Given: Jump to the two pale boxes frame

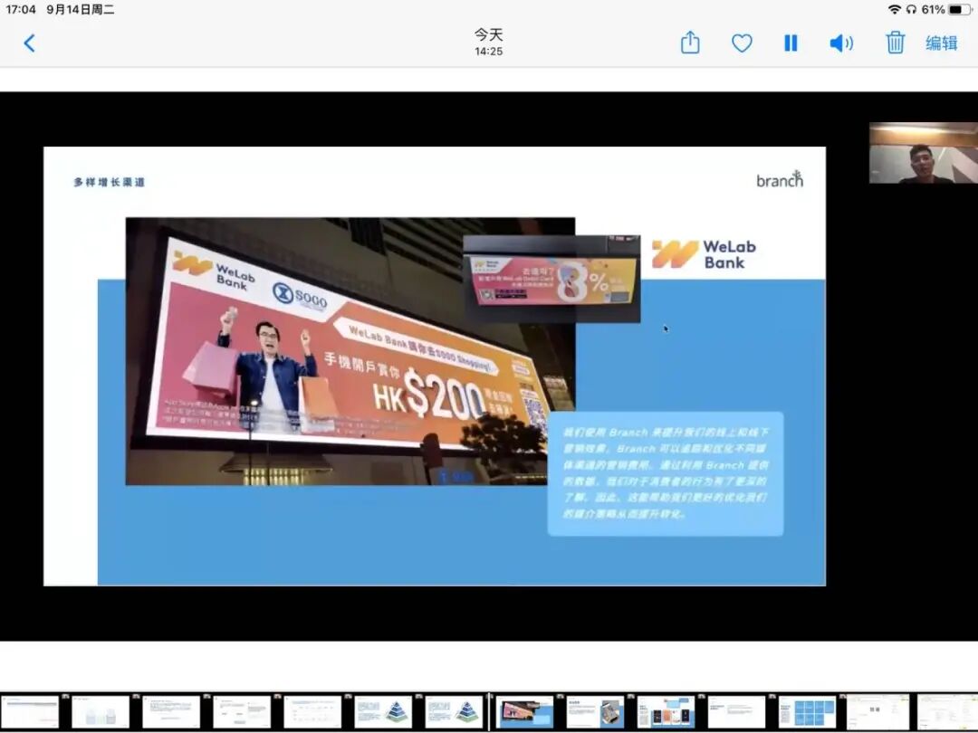Looking at the screenshot, I should (x=101, y=712).
